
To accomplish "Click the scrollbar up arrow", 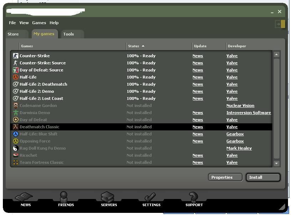I will tap(276, 54).
